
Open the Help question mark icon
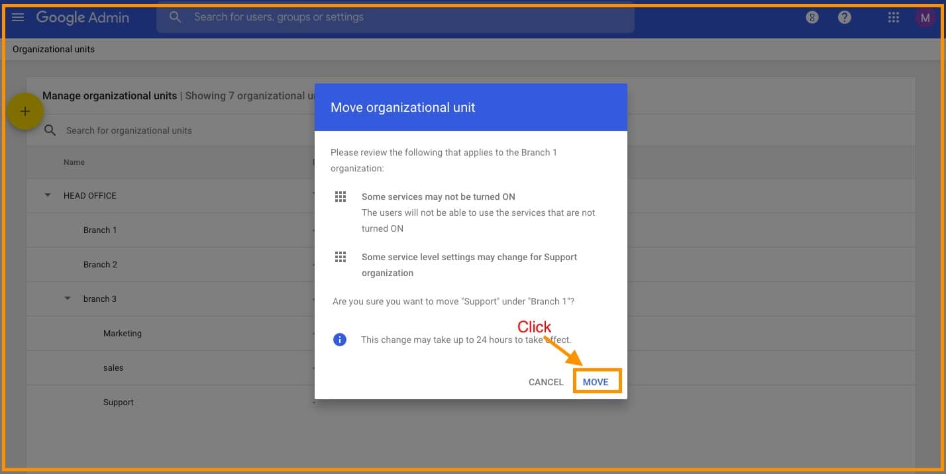click(845, 18)
